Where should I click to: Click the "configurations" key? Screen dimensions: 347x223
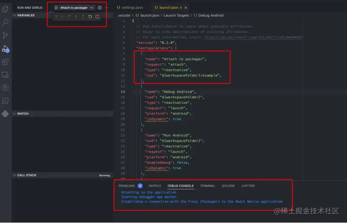(x=153, y=48)
